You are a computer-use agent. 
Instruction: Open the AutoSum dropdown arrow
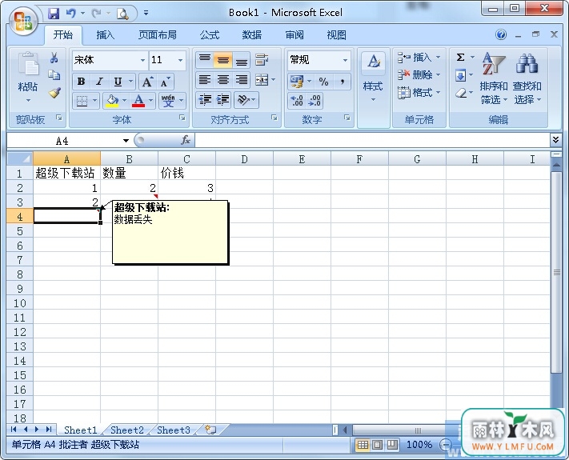pyautogui.click(x=472, y=58)
